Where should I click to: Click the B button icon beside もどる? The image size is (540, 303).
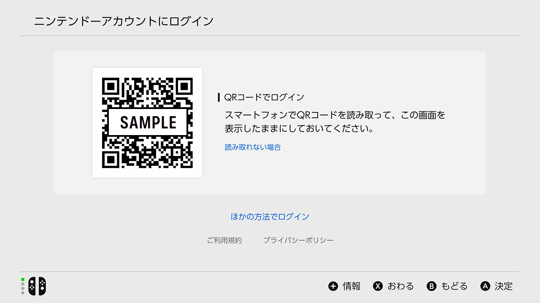coord(432,286)
